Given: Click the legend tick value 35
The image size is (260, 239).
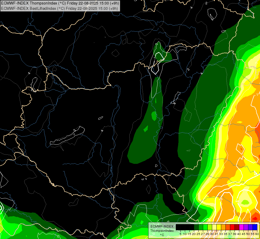Looking at the screenshot, I should pyautogui.click(x=225, y=234).
